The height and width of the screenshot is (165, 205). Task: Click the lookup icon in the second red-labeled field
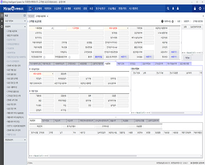coord(89,28)
